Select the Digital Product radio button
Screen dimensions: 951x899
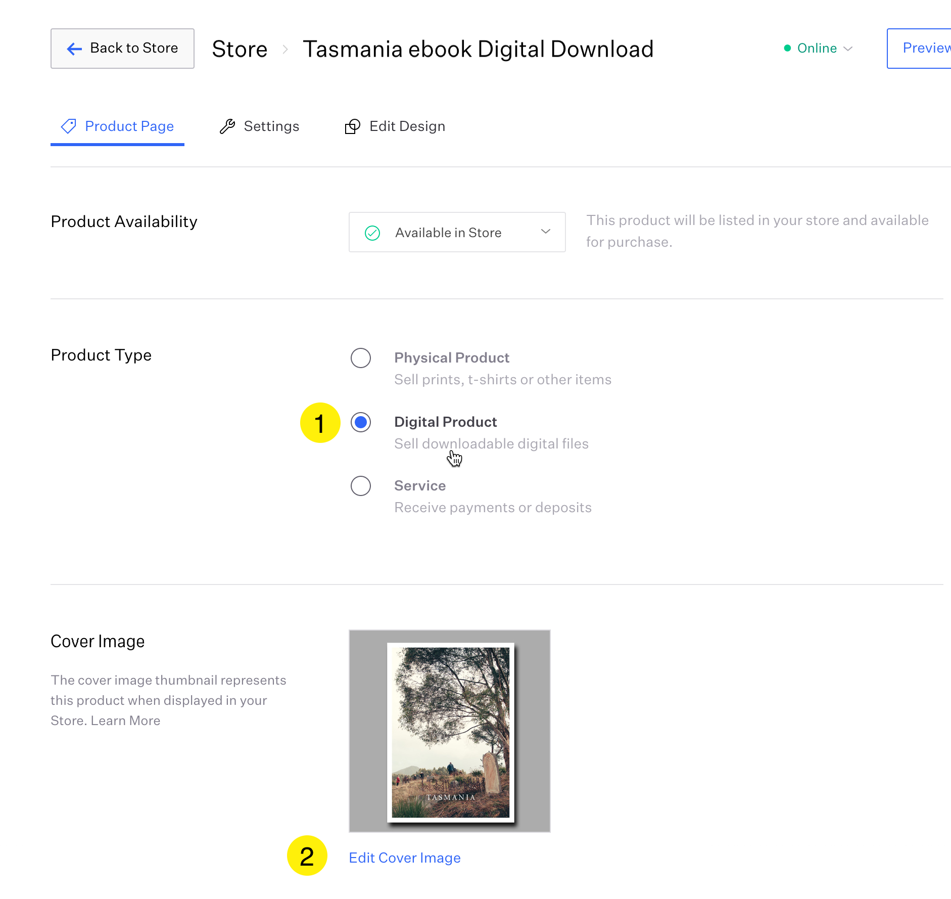click(361, 422)
